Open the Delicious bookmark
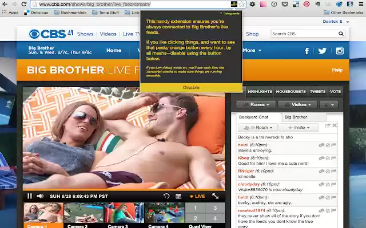This screenshot has height=228, width=366. click(36, 13)
